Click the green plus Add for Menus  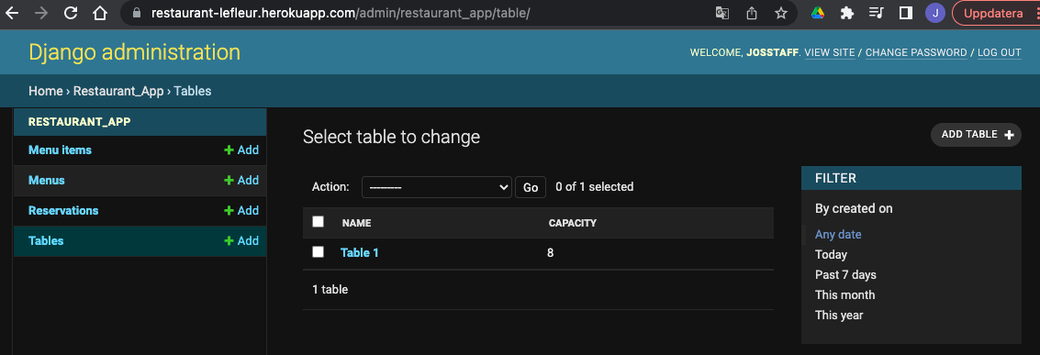(x=241, y=180)
